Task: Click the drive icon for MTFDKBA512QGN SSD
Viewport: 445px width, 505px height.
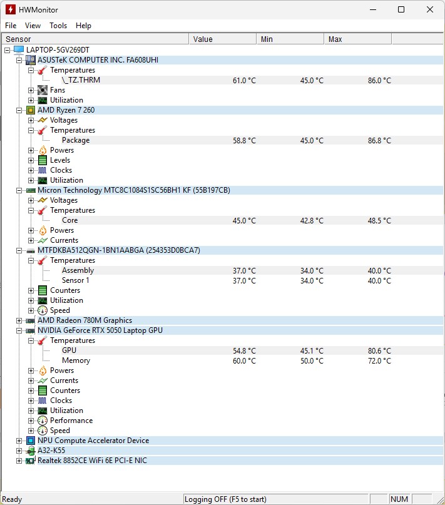Action: click(31, 250)
